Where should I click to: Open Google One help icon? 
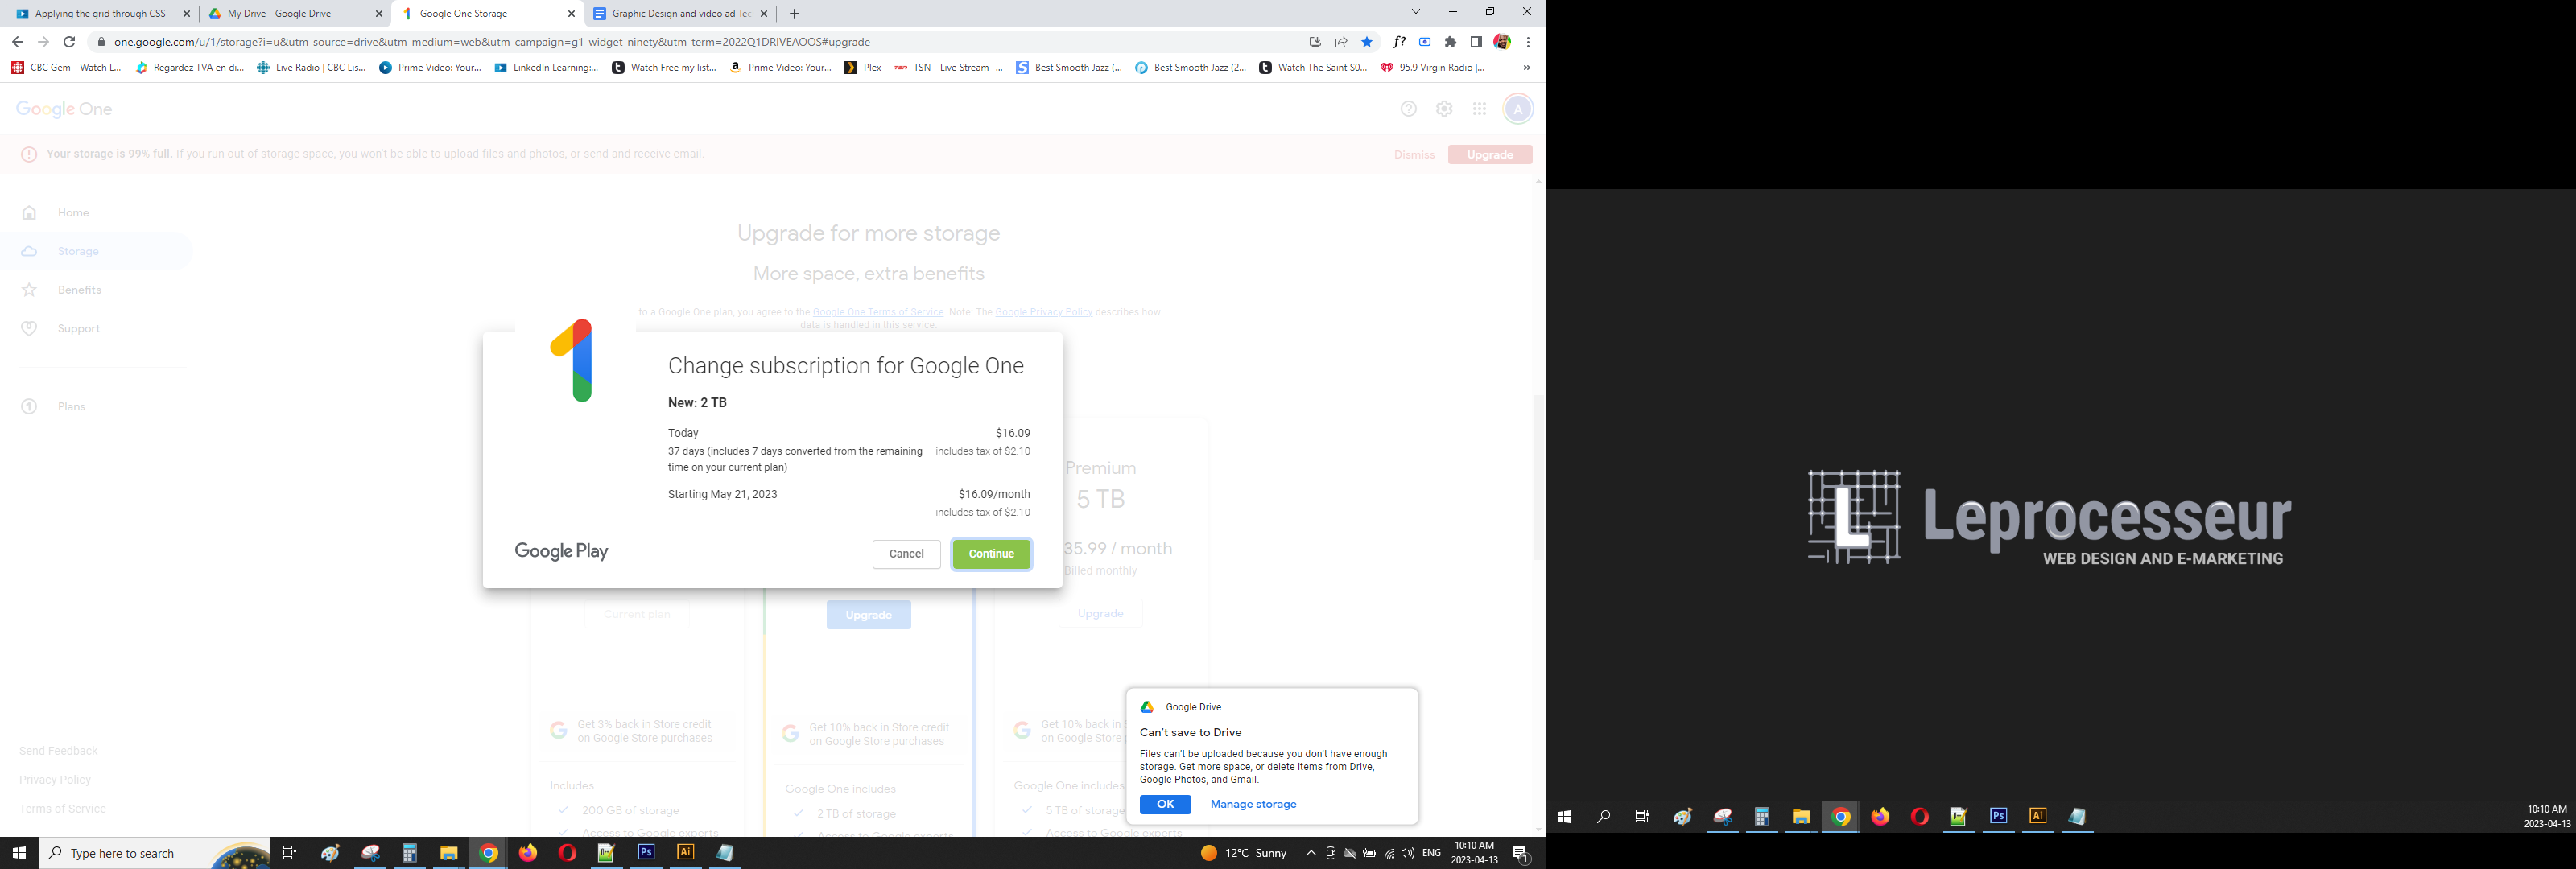tap(1408, 109)
